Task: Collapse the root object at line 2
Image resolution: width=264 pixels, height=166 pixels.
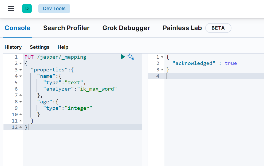Action: (21, 63)
